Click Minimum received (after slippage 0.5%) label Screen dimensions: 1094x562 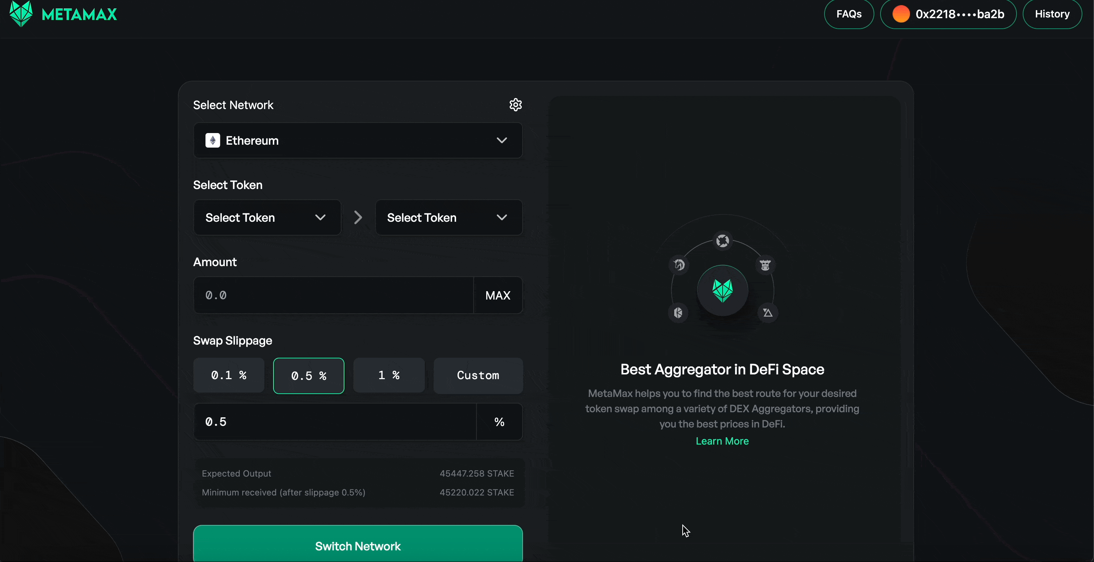point(284,493)
